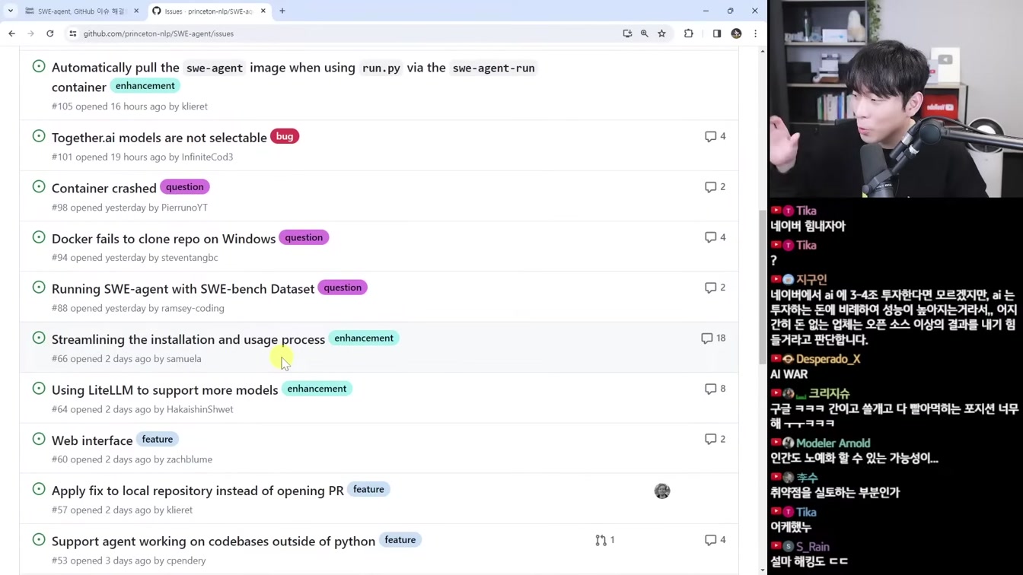Open comments on Support agent codebases issue
1023x575 pixels.
pyautogui.click(x=715, y=540)
